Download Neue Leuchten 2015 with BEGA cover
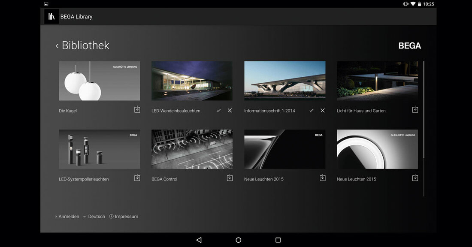This screenshot has height=247, width=472. tap(322, 178)
